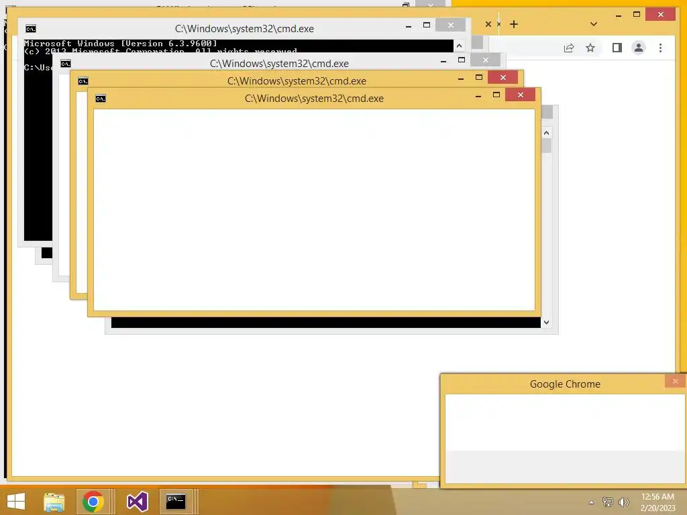Click the frontmost cmd.exe window system icon
687x515 pixels.
(x=101, y=99)
